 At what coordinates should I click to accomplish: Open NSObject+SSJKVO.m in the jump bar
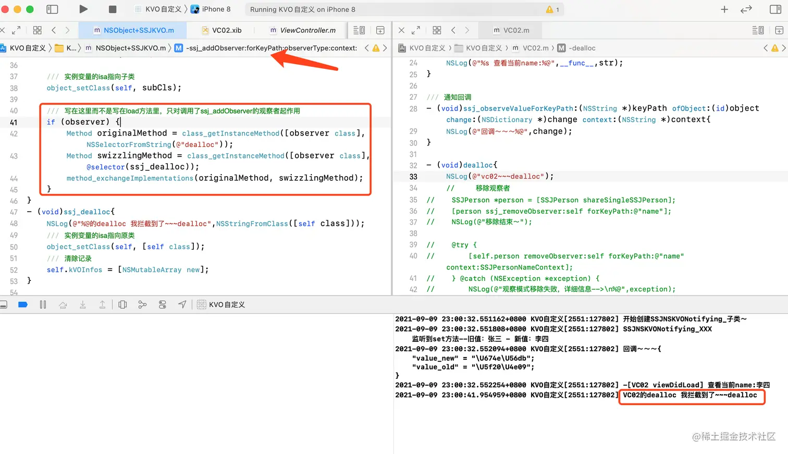click(126, 48)
